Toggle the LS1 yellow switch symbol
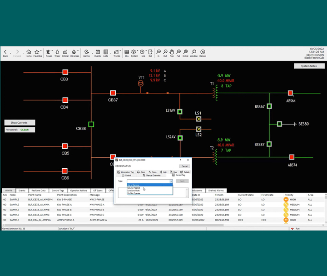The image size is (327, 276). click(x=198, y=119)
